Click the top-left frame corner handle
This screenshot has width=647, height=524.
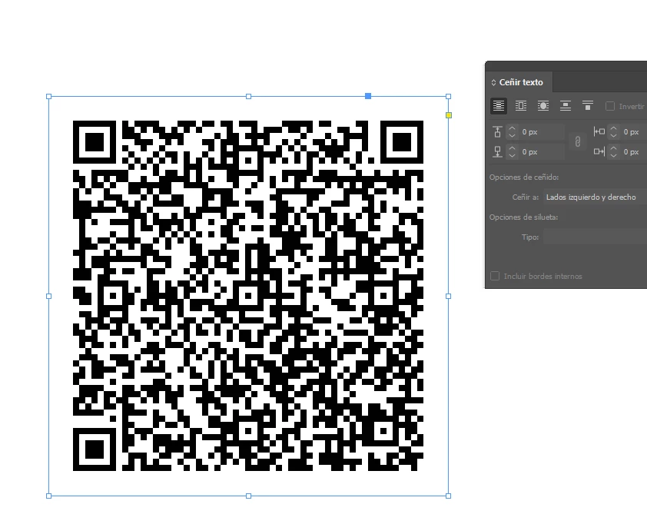[x=48, y=97]
